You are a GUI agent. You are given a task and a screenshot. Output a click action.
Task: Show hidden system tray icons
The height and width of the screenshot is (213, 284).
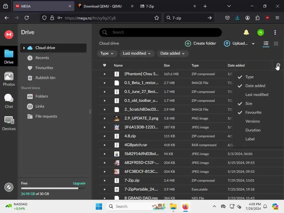tap(214, 206)
